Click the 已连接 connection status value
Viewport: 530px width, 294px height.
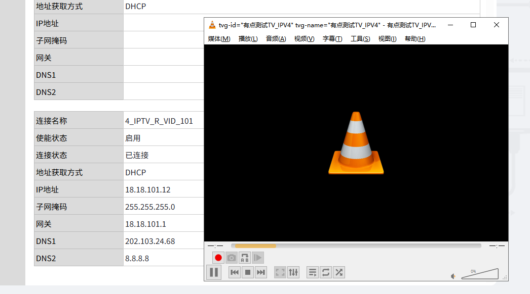[x=137, y=156]
